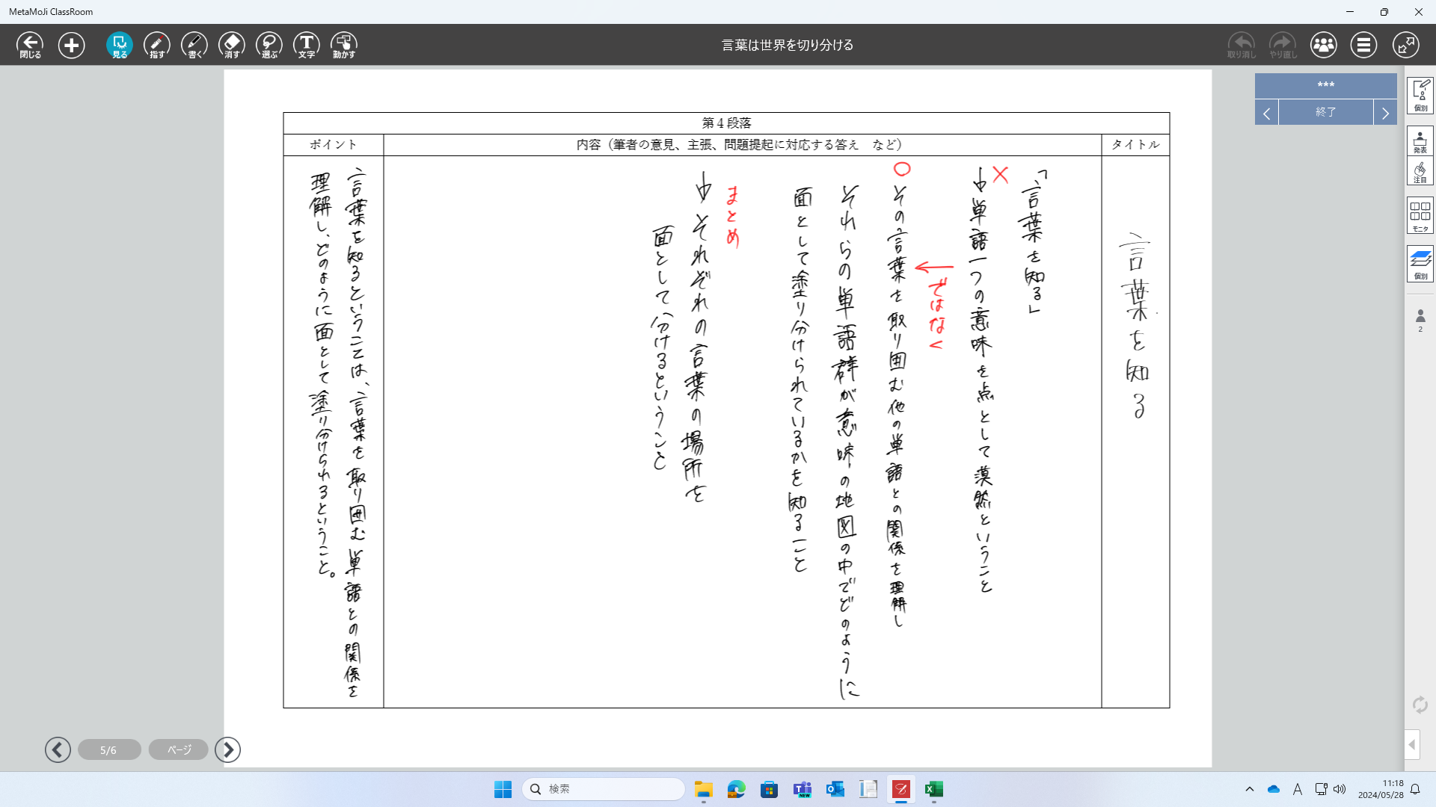The image size is (1436, 807).
Task: Click the 5/6 page indicator
Action: (x=108, y=749)
